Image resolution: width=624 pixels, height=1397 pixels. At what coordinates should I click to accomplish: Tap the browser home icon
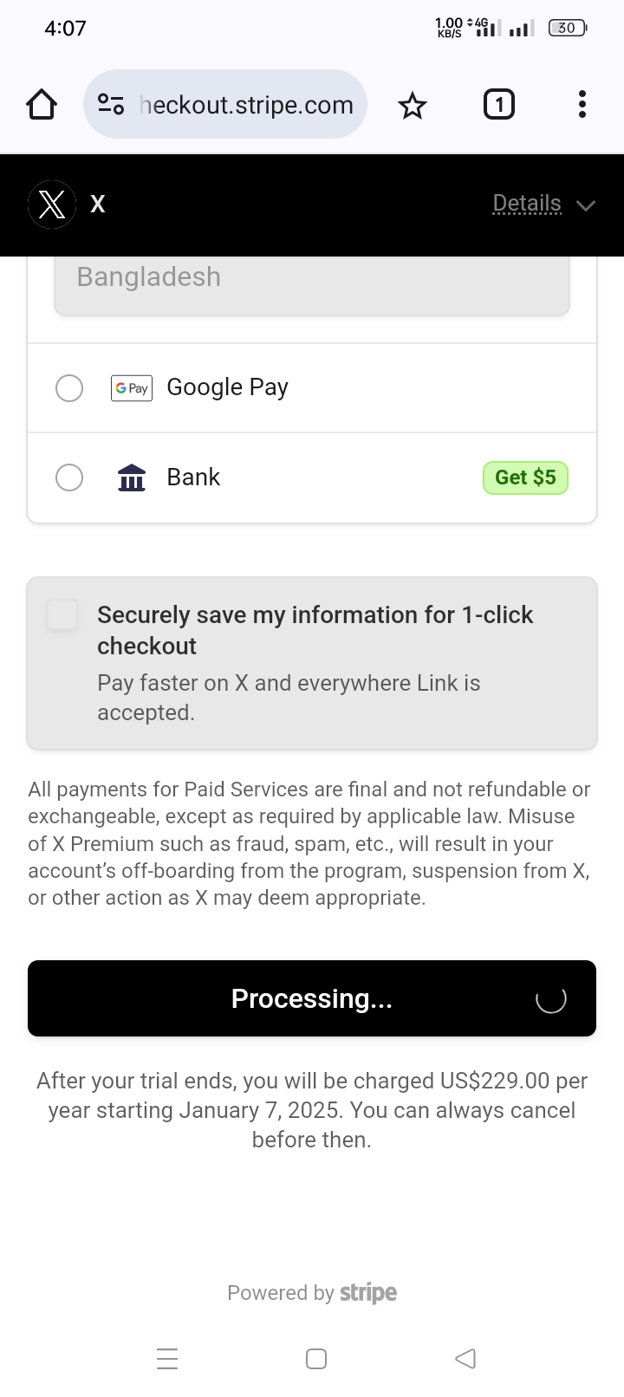click(42, 105)
